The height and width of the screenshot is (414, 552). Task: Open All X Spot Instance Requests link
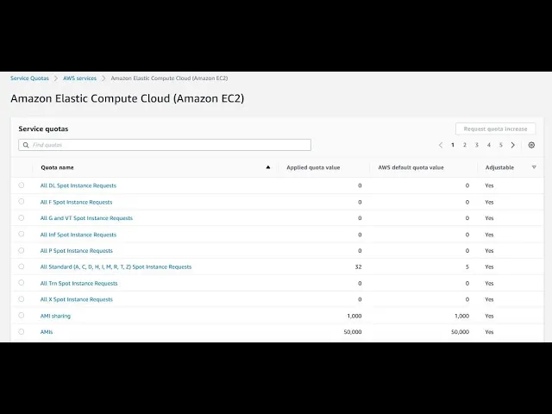(77, 299)
